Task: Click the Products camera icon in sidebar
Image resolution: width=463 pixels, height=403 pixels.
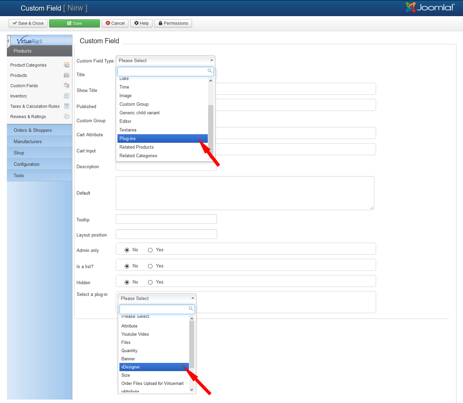Action: [67, 75]
